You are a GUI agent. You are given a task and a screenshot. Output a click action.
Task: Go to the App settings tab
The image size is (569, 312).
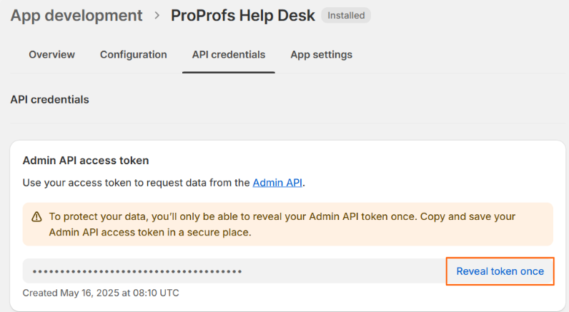click(x=321, y=54)
